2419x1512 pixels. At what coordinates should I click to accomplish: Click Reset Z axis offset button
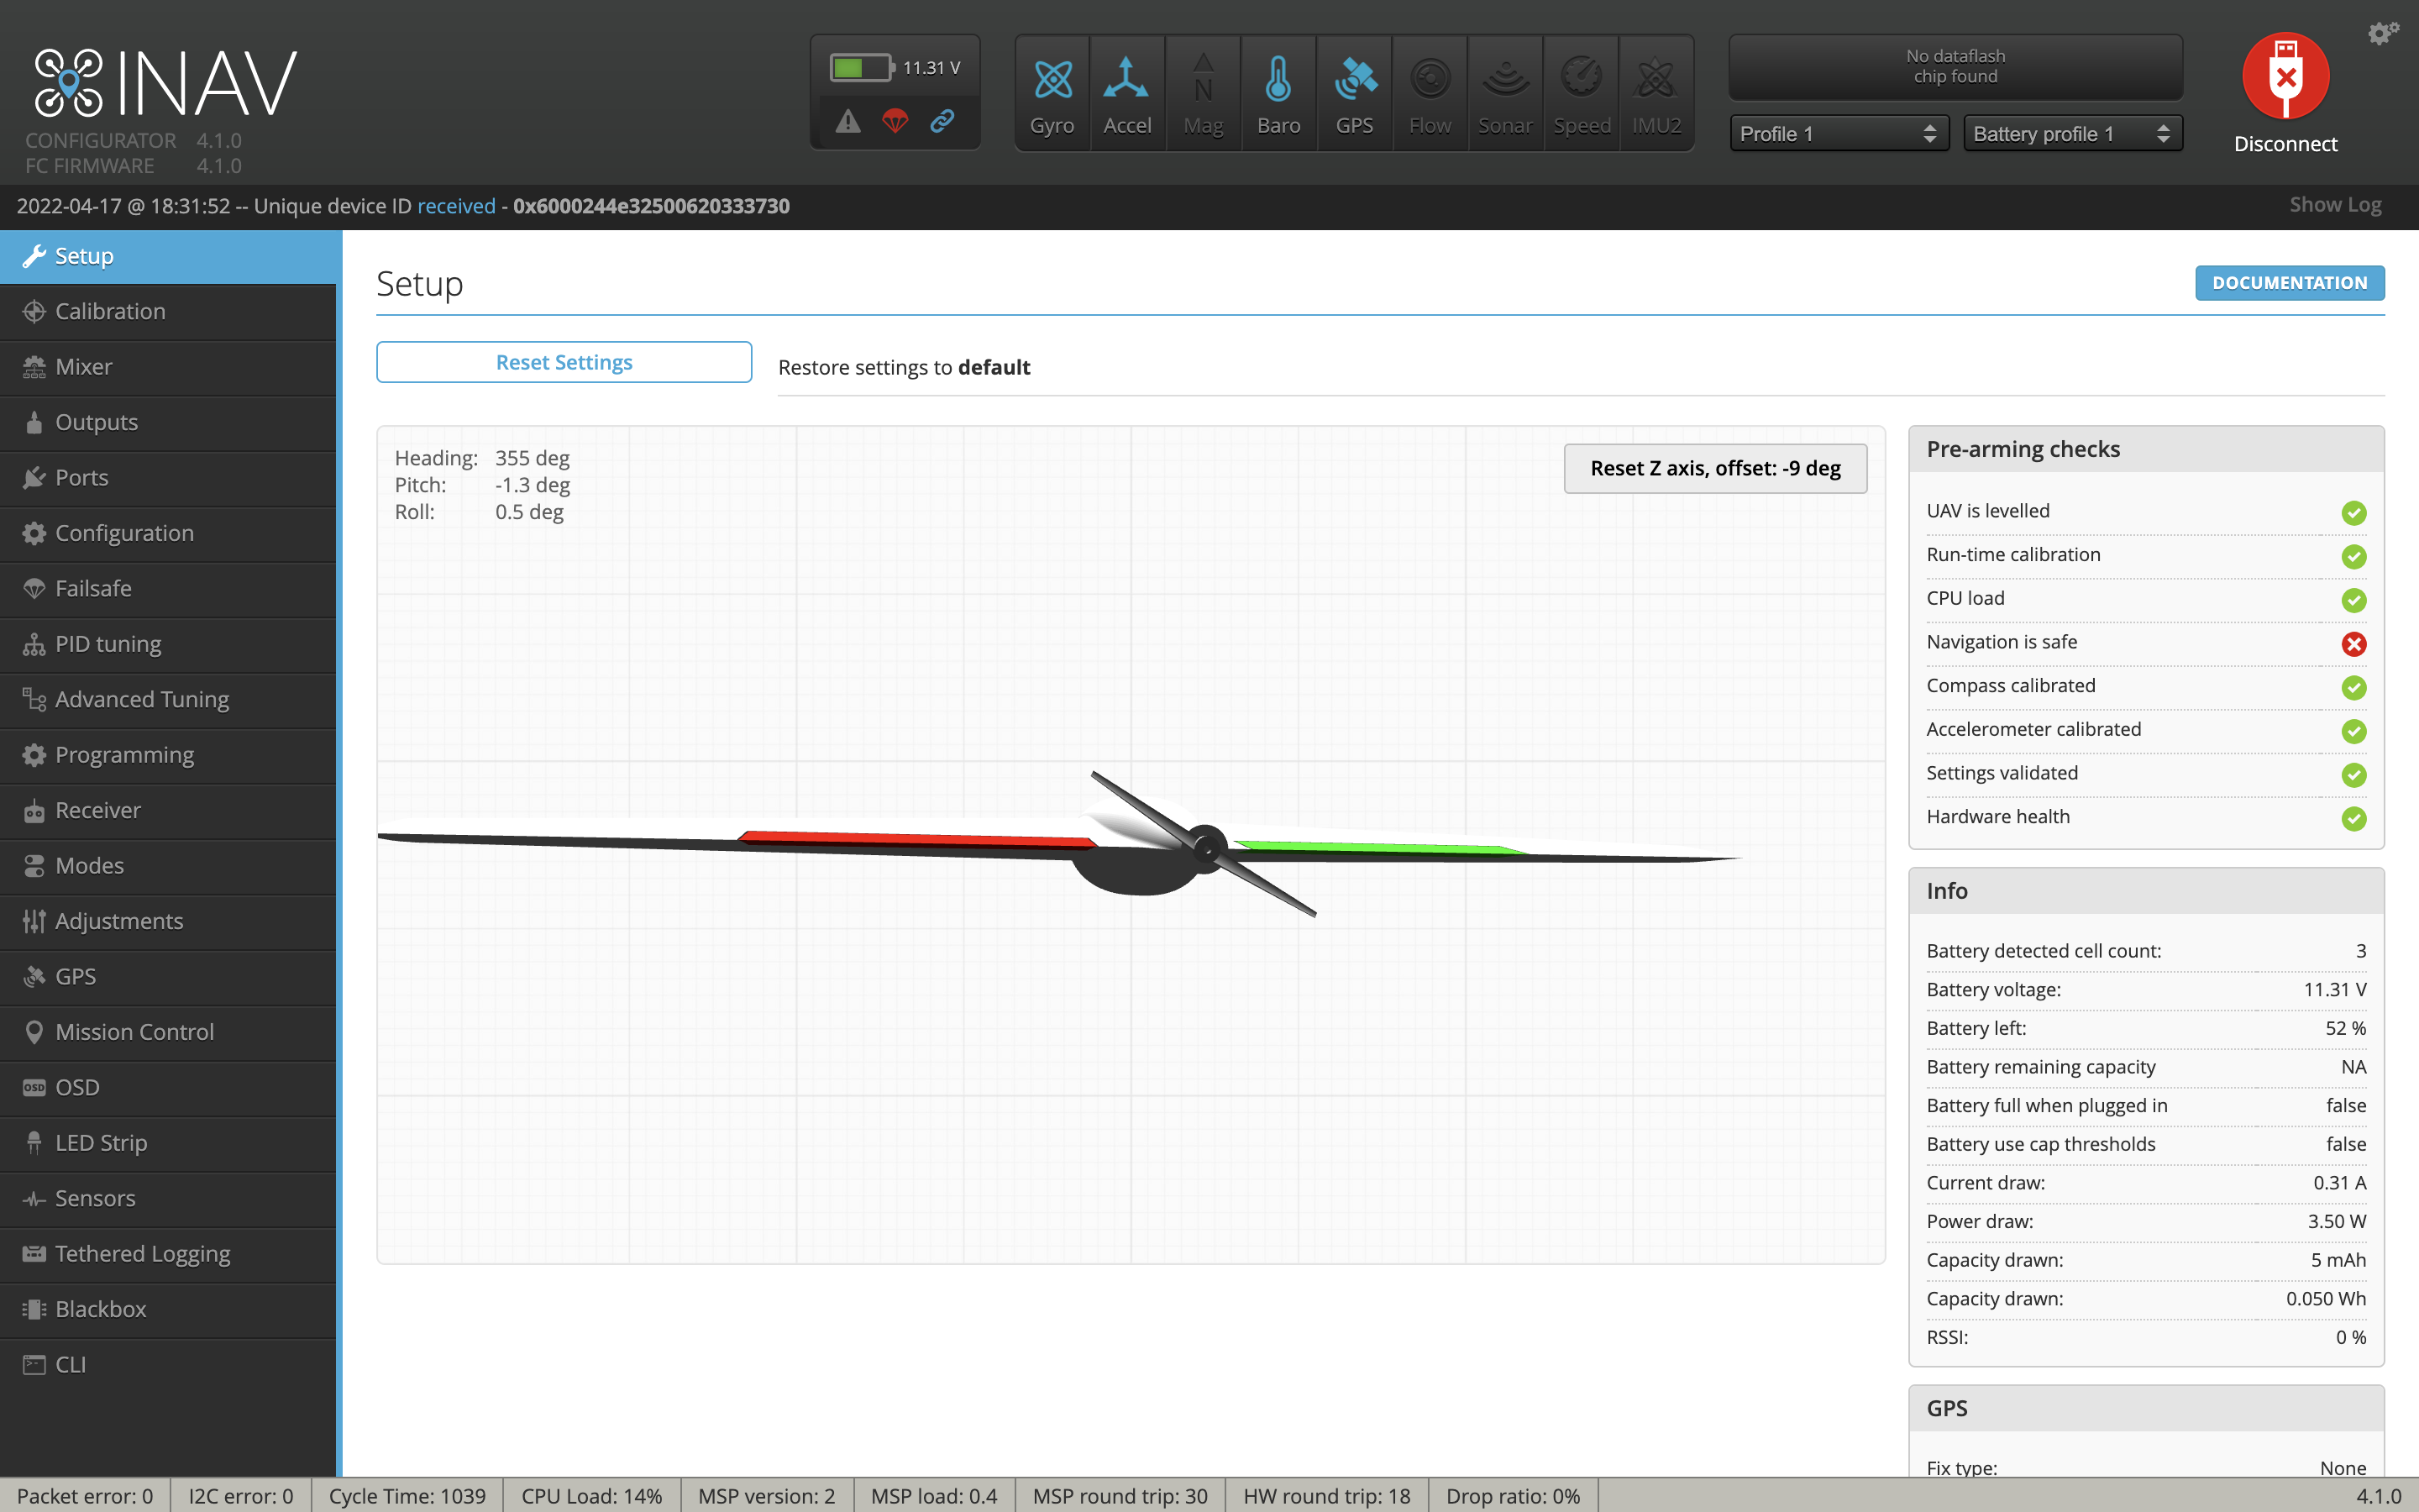click(1714, 468)
